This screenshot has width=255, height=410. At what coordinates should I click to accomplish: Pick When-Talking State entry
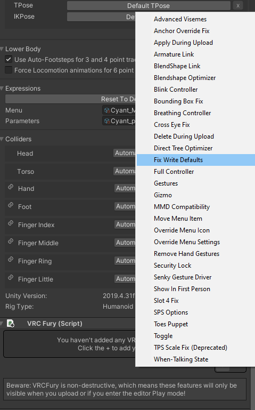pyautogui.click(x=196, y=359)
